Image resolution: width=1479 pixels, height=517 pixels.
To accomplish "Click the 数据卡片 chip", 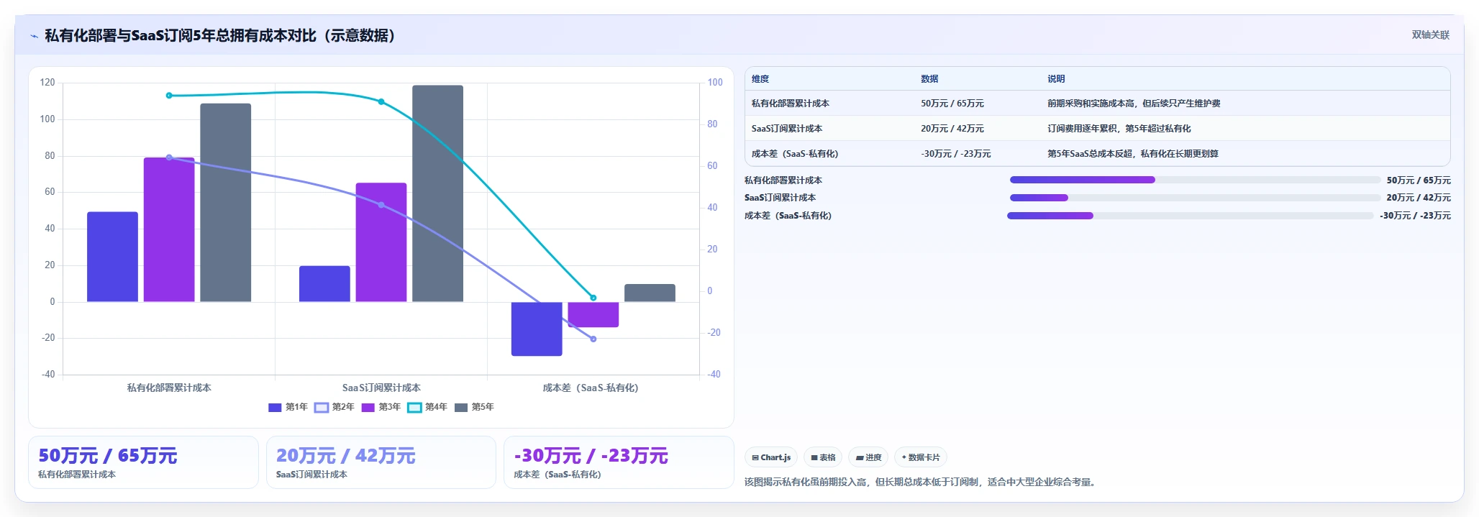I will point(920,457).
